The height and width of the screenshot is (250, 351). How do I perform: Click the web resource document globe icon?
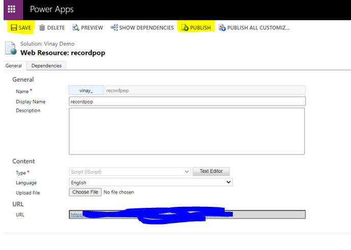pos(11,48)
